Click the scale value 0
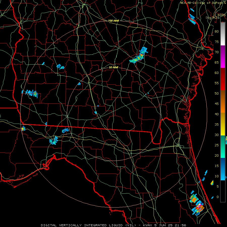Image resolution: width=227 pixels, height=227 pixels. [218, 197]
